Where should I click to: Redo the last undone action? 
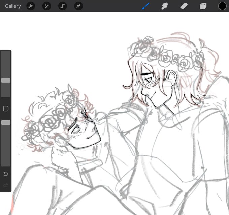coord(6,185)
